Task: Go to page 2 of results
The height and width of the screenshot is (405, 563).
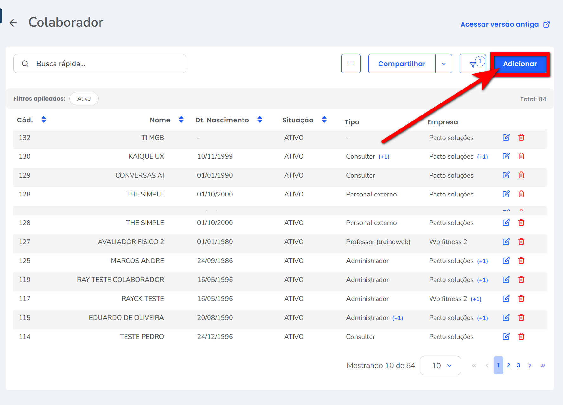Action: coord(508,365)
